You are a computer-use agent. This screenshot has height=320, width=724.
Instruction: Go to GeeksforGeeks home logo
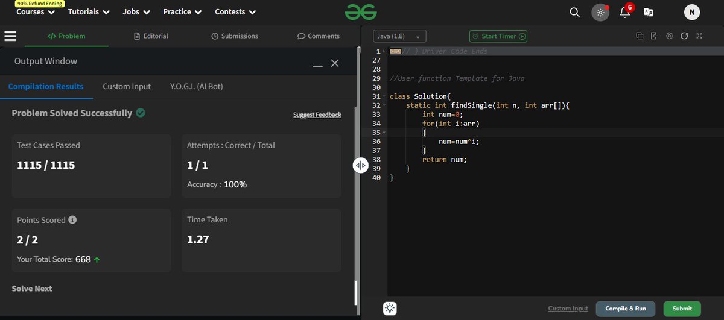[x=361, y=11]
